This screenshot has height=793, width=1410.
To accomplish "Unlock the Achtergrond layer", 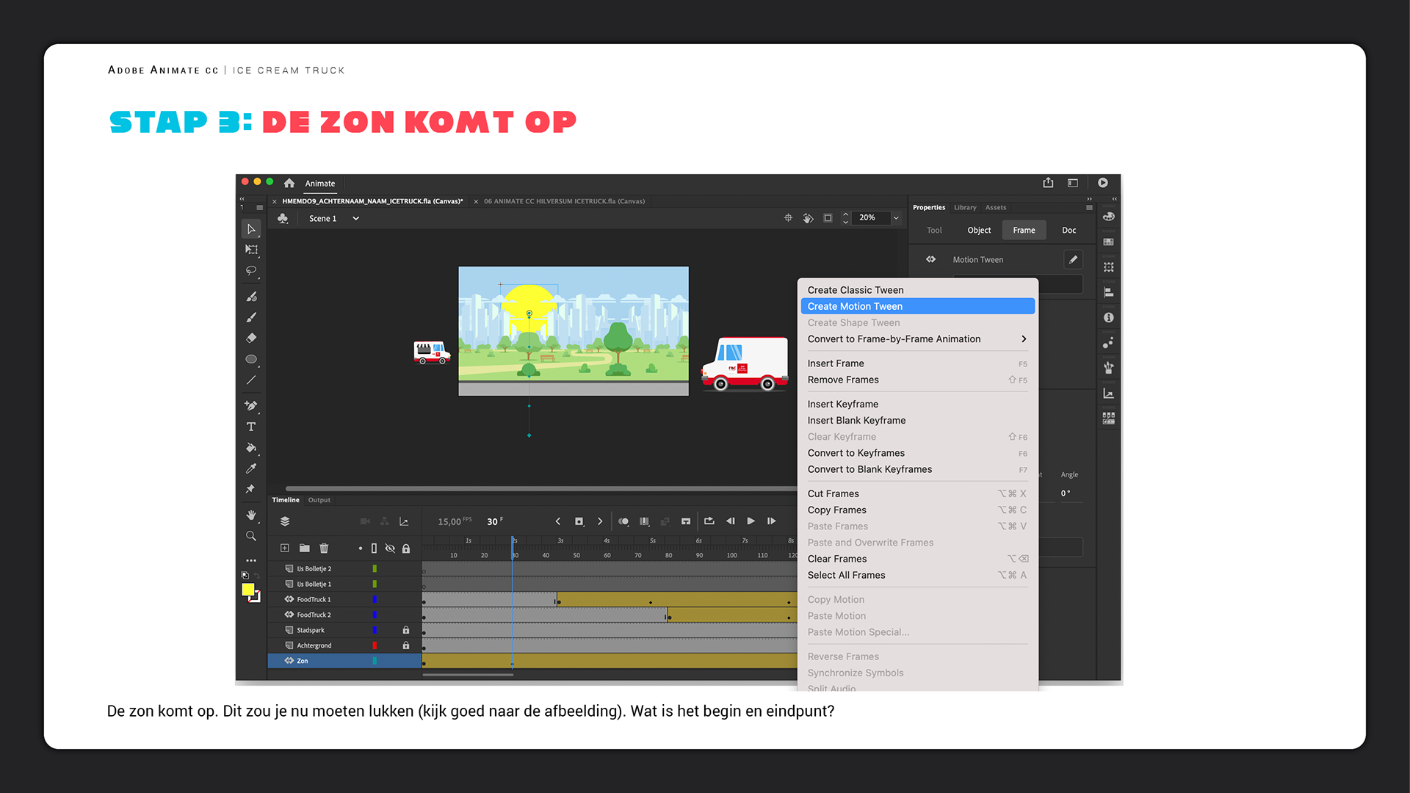I will tap(406, 645).
